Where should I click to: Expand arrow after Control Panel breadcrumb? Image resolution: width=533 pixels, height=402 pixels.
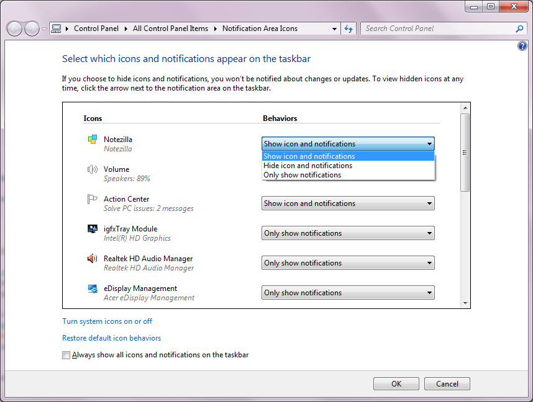(125, 29)
